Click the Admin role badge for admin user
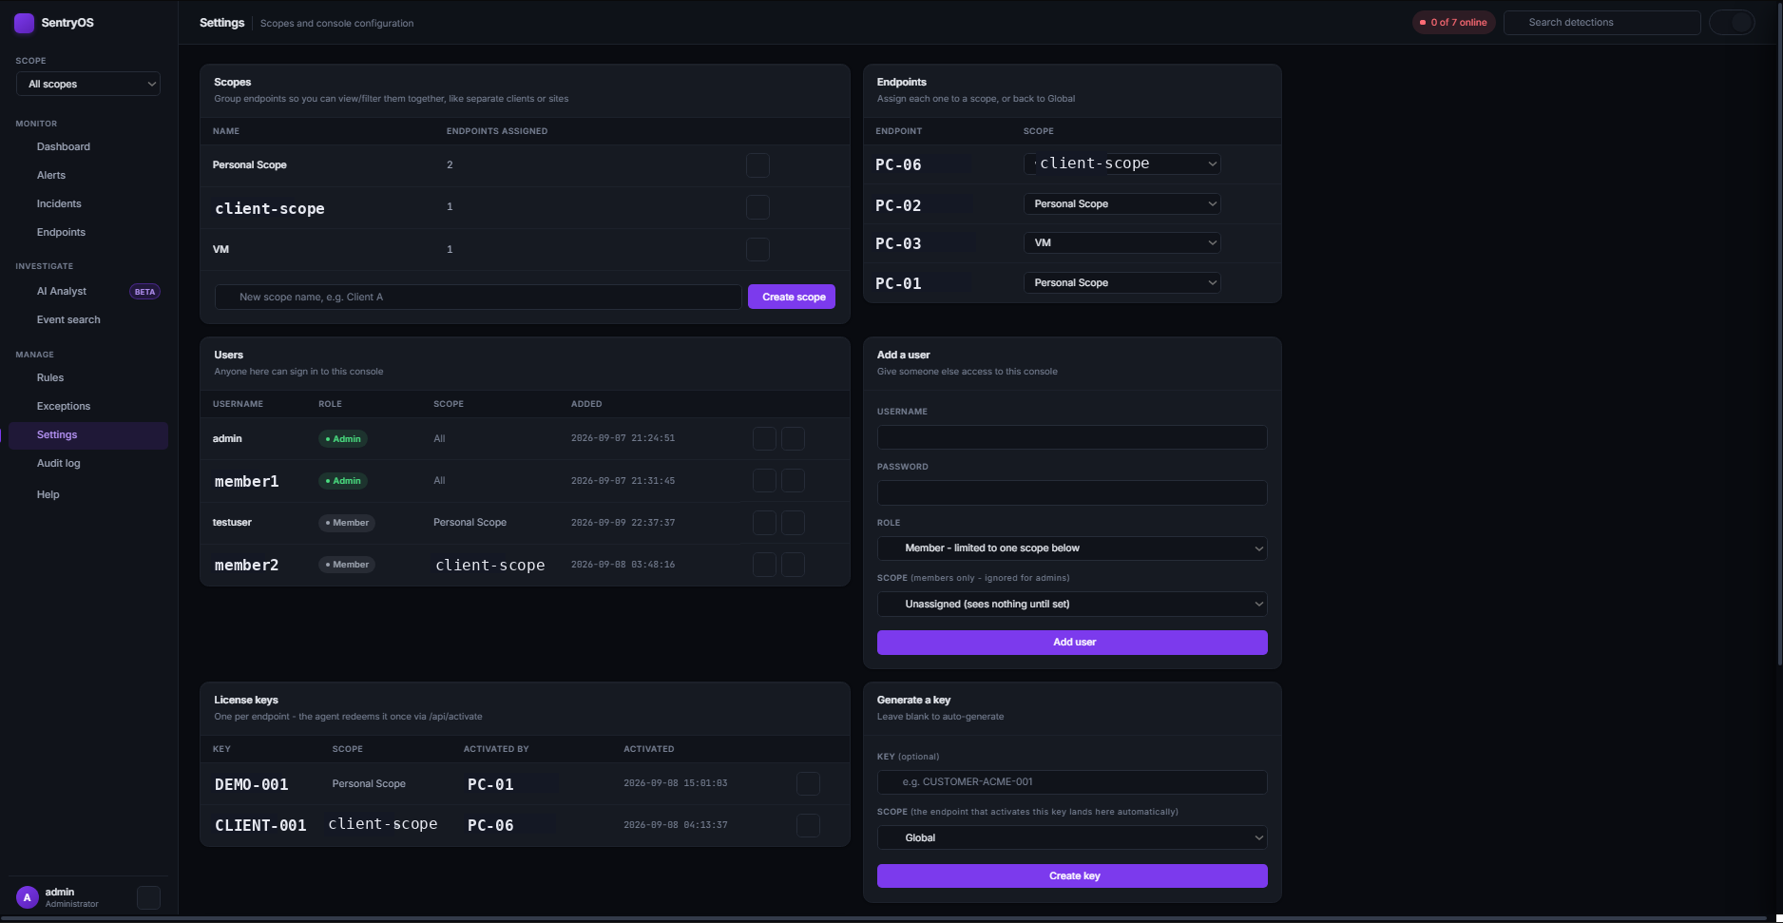This screenshot has height=923, width=1783. click(343, 439)
